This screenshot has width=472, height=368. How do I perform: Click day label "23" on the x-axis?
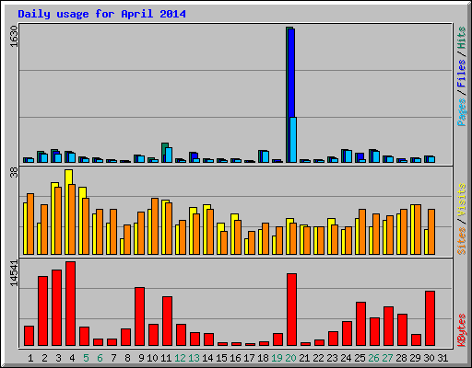tap(332, 358)
